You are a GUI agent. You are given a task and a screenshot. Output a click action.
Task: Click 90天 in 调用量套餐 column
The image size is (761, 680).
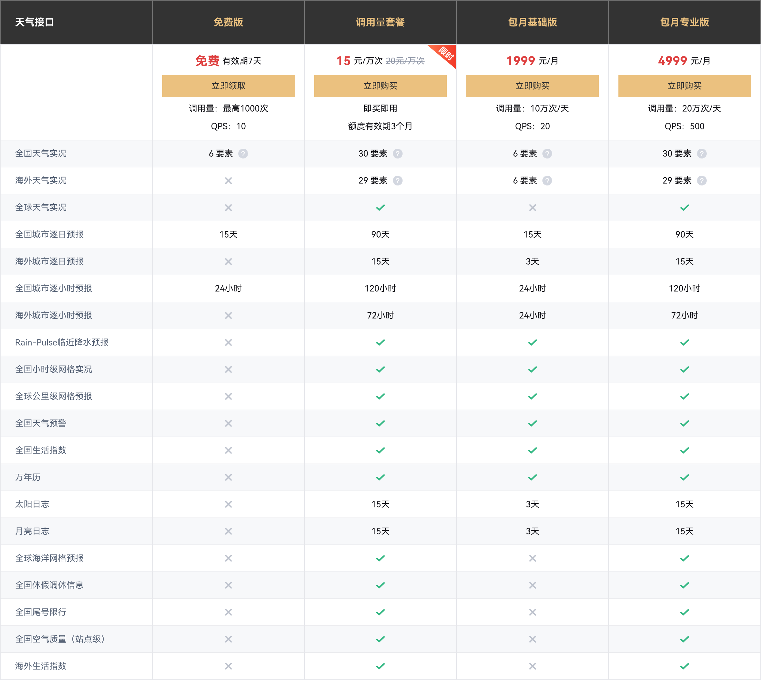[x=380, y=234]
